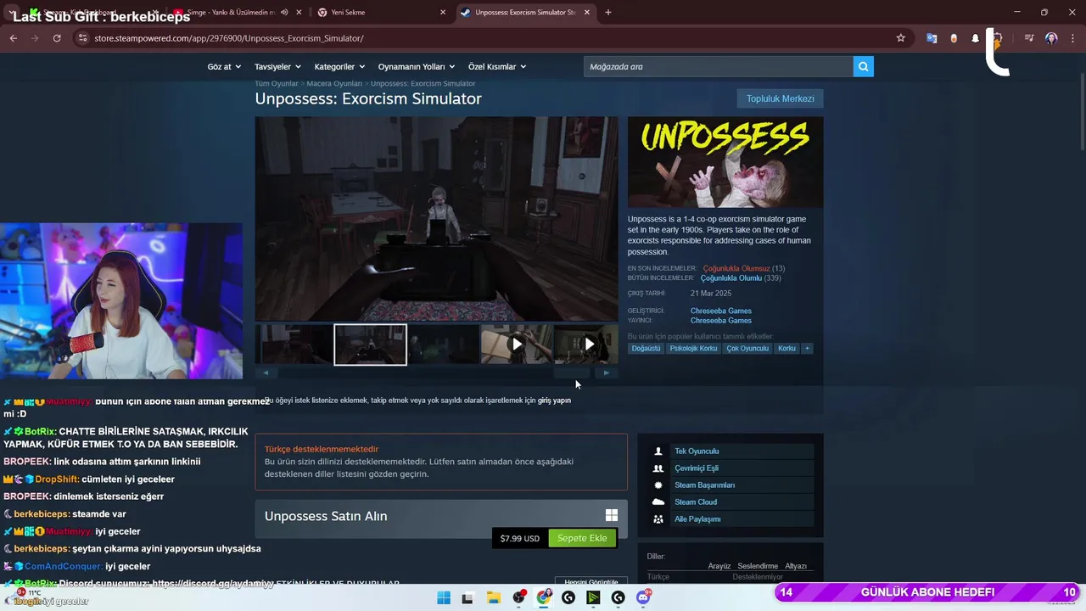Viewport: 1086px width, 611px height.
Task: Expand the Özel Kısımlar dropdown menu
Action: coord(497,66)
